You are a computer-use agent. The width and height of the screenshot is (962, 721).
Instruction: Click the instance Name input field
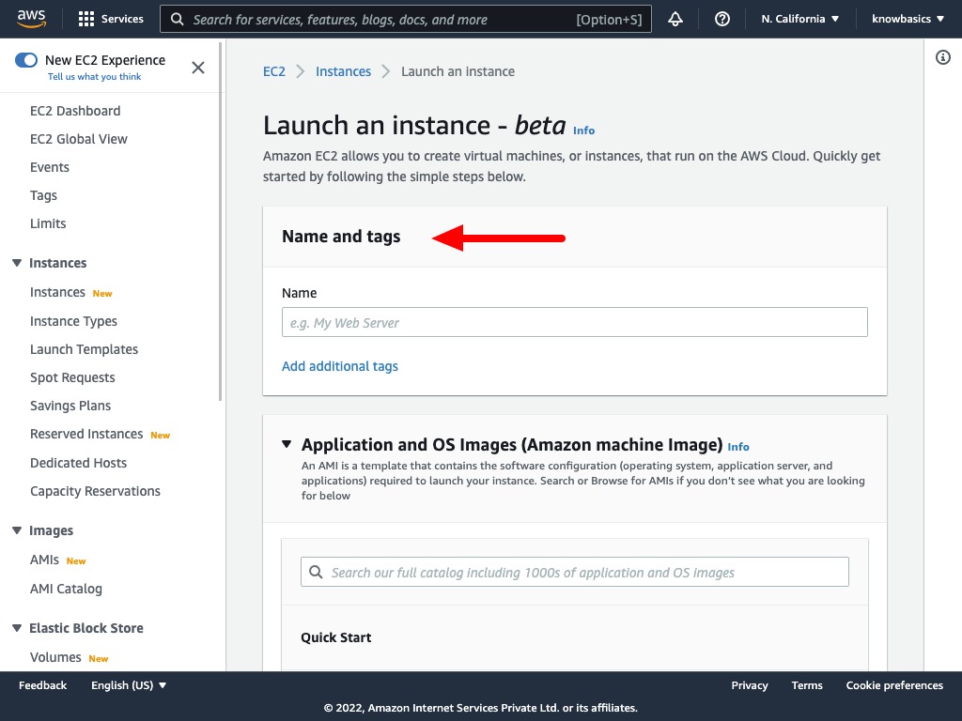(x=575, y=322)
